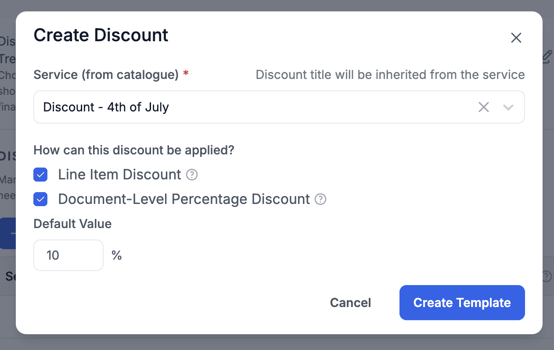554x350 pixels.
Task: Uncheck Document-Level Percentage Discount checkbox
Action: pyautogui.click(x=40, y=200)
